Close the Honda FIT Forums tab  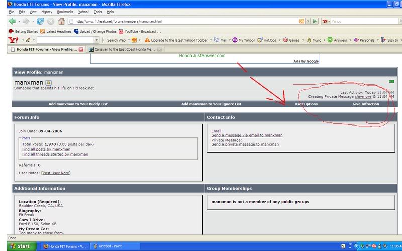81,49
